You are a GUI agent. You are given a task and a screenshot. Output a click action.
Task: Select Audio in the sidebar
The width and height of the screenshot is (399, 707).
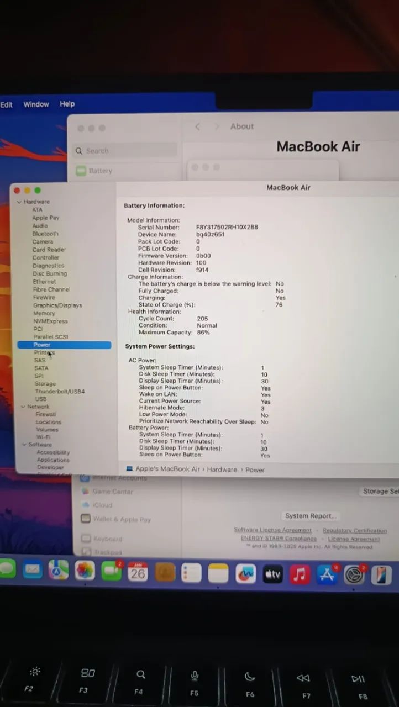click(x=40, y=226)
